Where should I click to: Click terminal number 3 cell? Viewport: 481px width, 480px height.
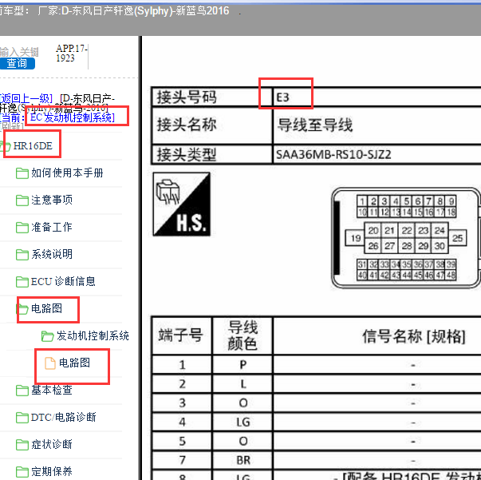pyautogui.click(x=182, y=403)
